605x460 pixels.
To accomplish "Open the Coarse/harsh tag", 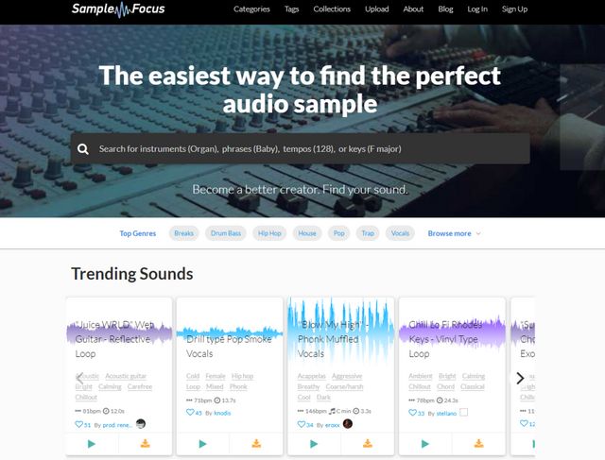I will [344, 386].
